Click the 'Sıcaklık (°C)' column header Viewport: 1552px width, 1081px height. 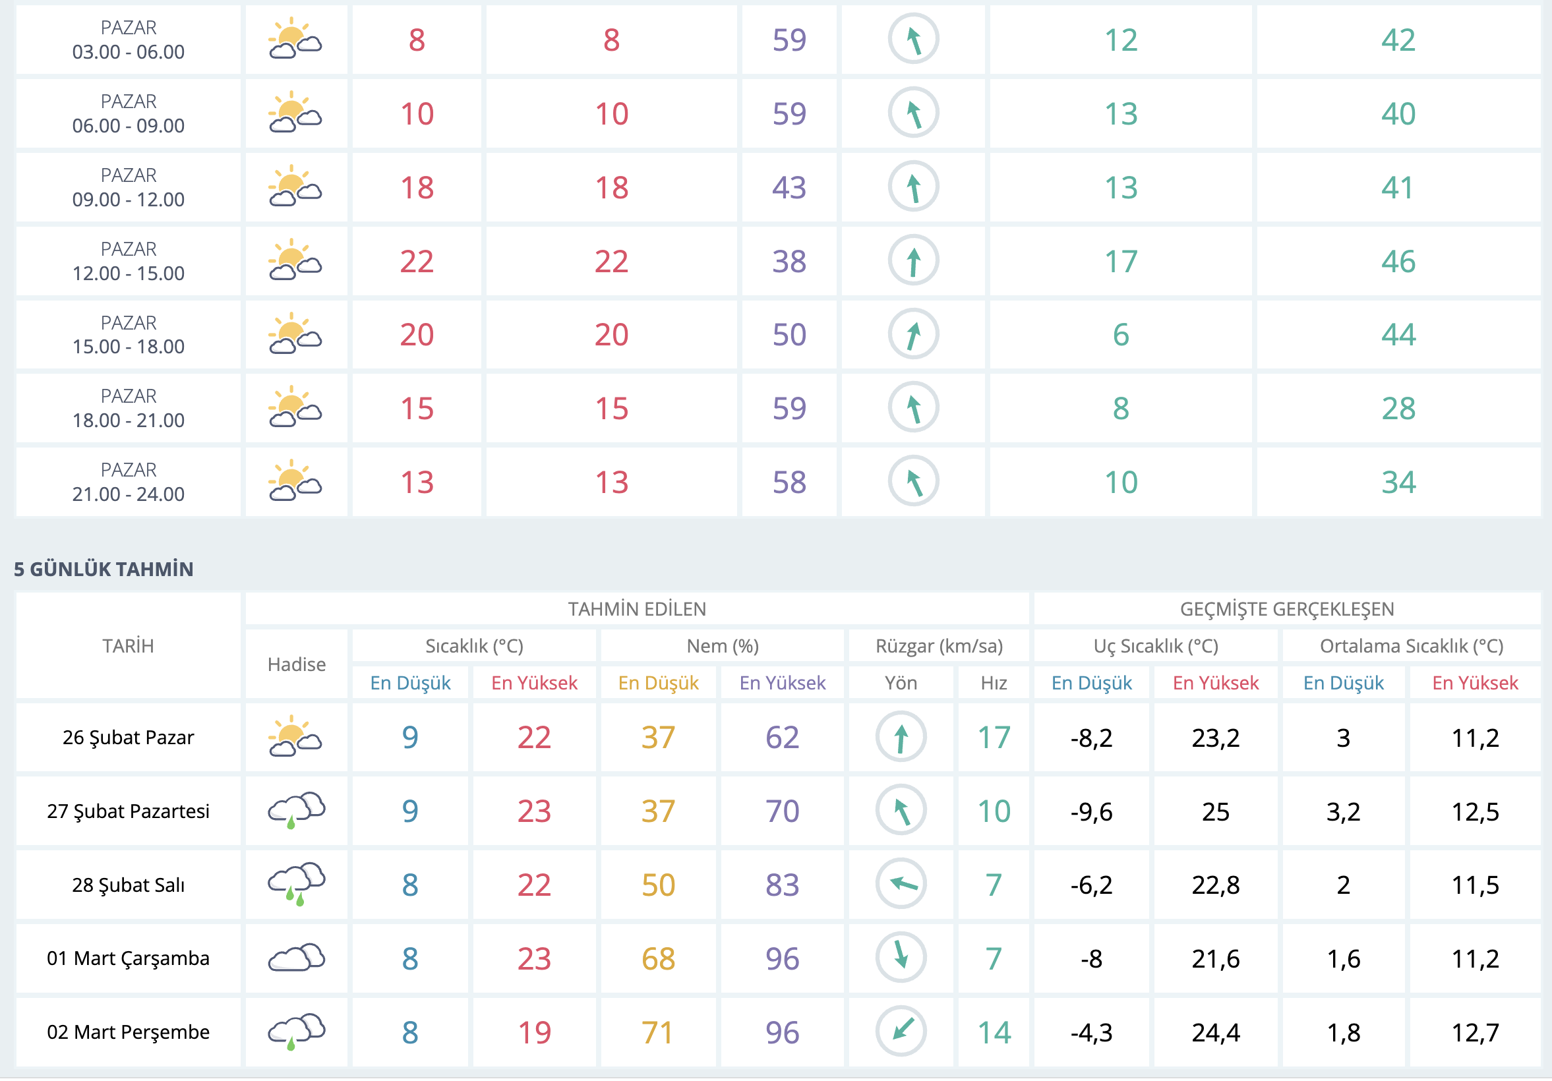(x=474, y=646)
